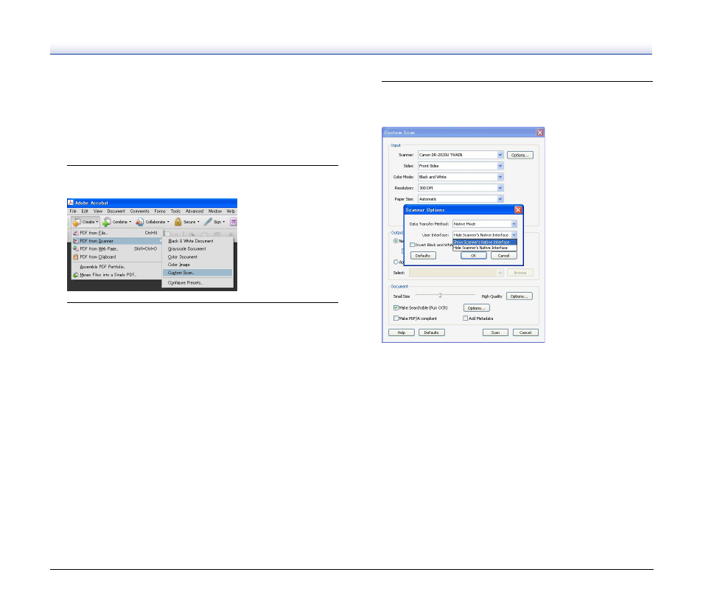Click the PDF from File icon
The height and width of the screenshot is (603, 703).
(x=76, y=233)
